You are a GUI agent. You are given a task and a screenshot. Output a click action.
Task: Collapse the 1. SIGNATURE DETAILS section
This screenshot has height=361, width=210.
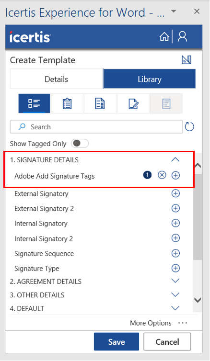coord(175,159)
